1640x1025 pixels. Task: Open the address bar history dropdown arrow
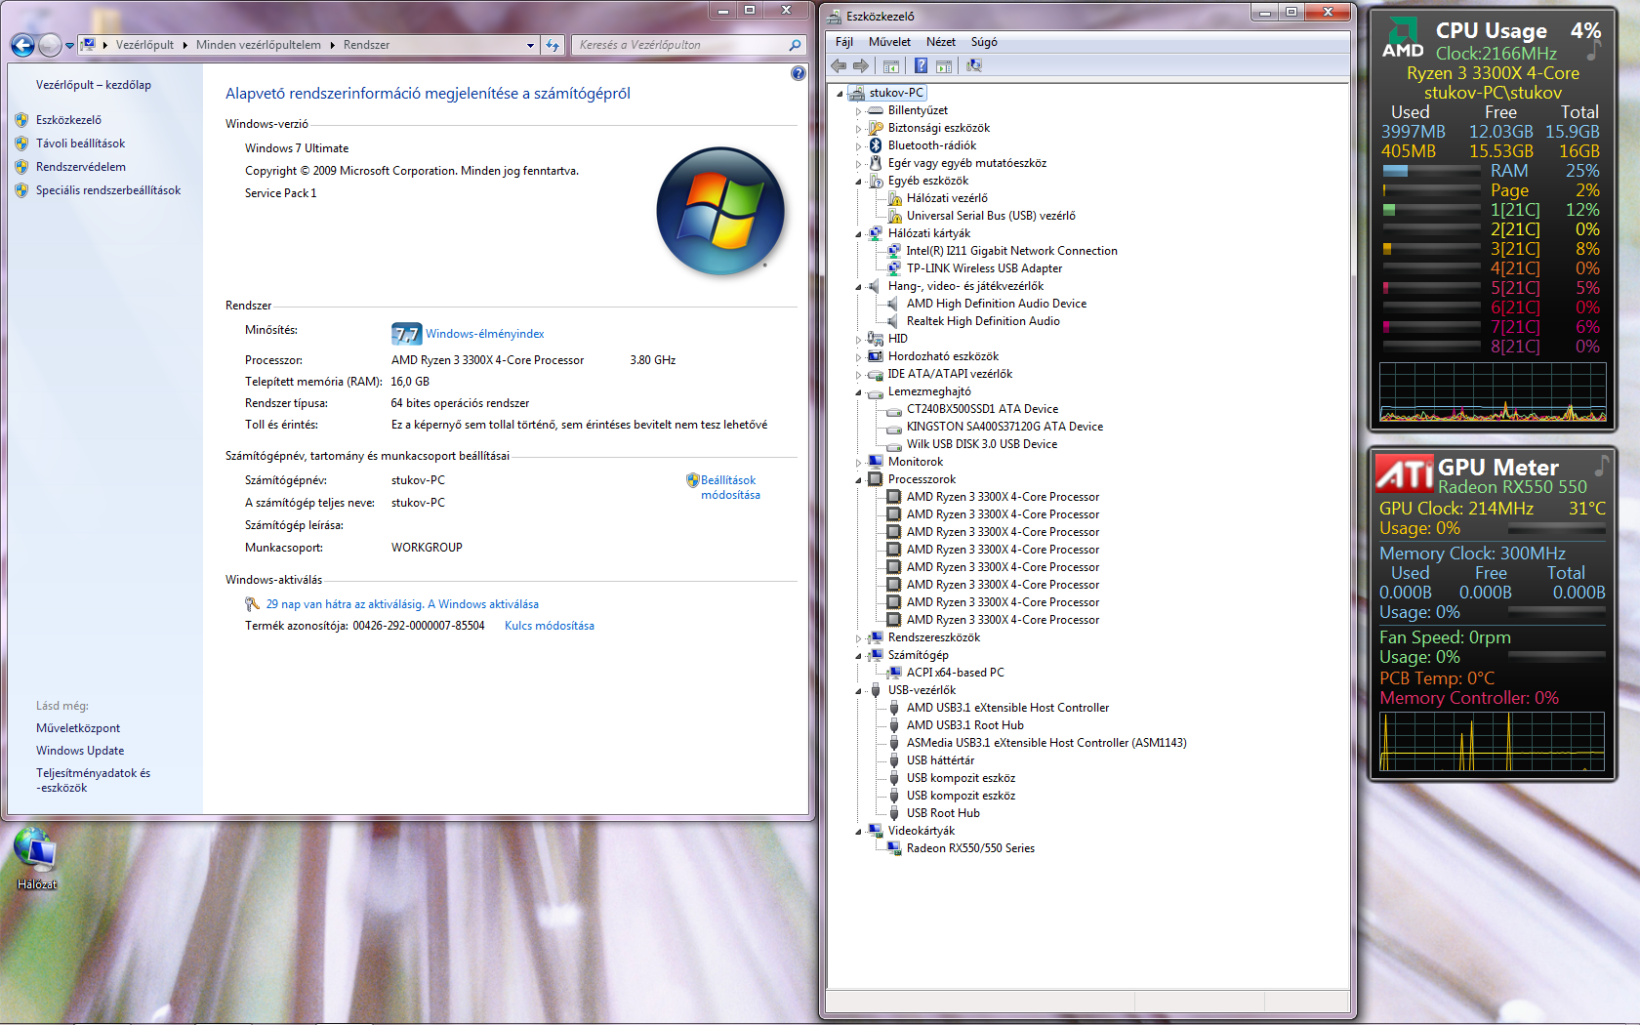[530, 45]
